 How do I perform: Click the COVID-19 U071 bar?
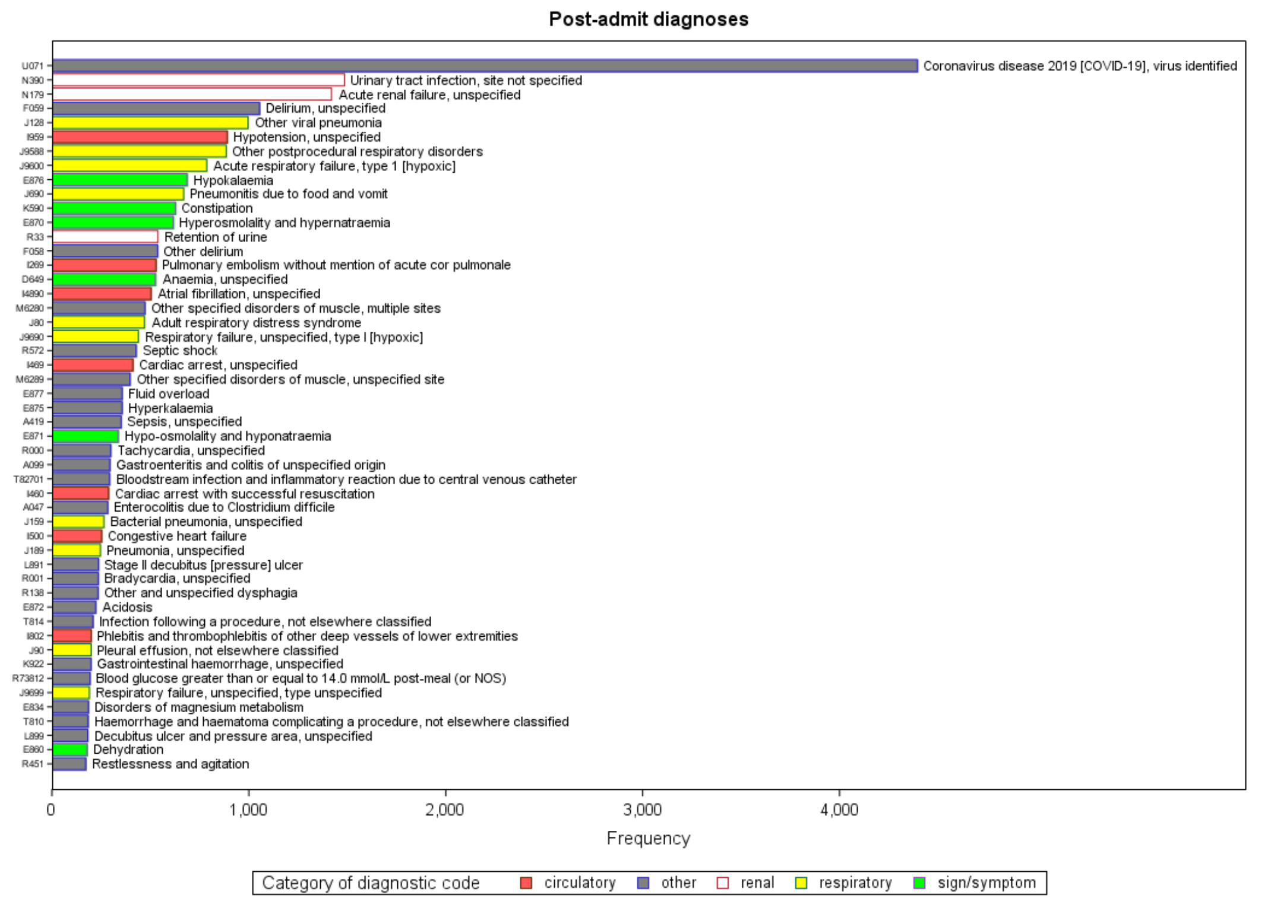485,66
